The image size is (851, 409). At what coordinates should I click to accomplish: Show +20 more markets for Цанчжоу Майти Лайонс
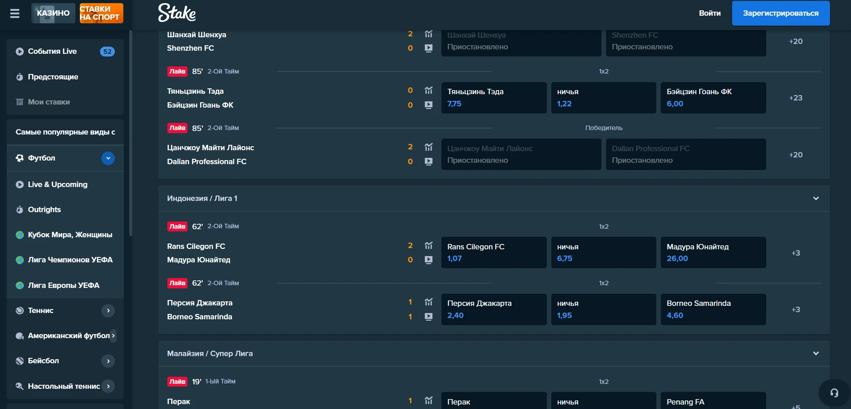(x=796, y=155)
